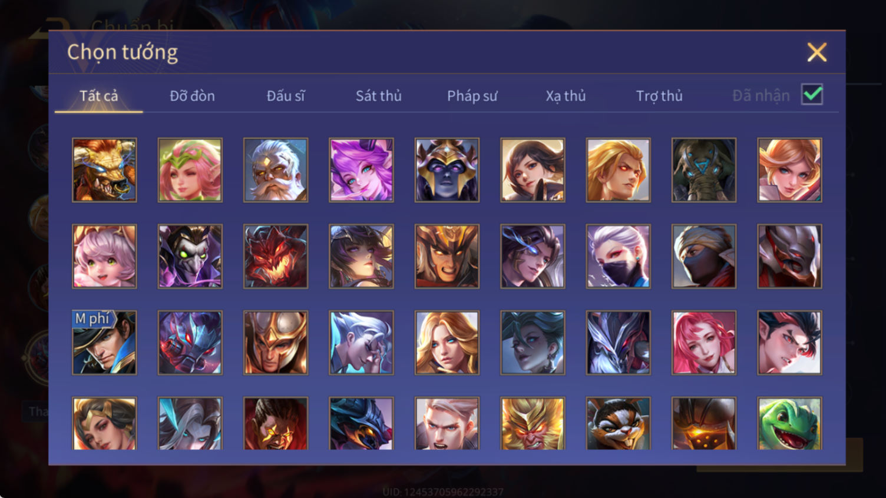Select the white-haired masked ninja woman
Image resolution: width=886 pixels, height=498 pixels.
[x=618, y=256]
